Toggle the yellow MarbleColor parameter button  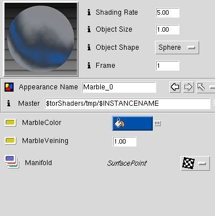[x=10, y=123]
